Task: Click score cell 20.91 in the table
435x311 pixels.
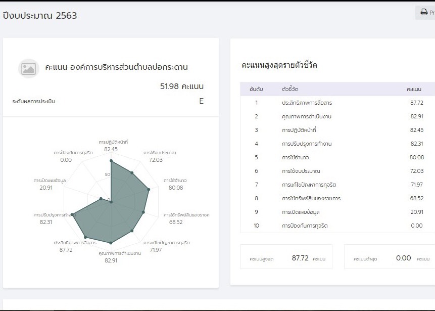Action: tap(417, 212)
